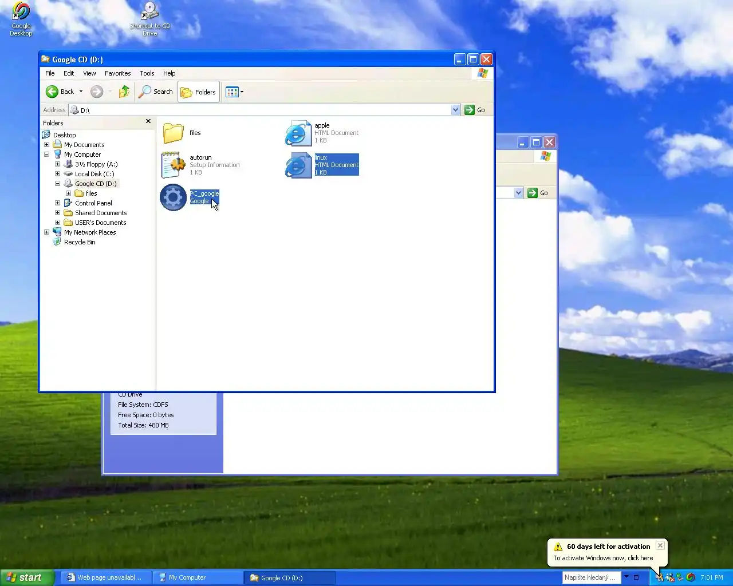Open the Help menu
This screenshot has height=586, width=733.
[169, 73]
